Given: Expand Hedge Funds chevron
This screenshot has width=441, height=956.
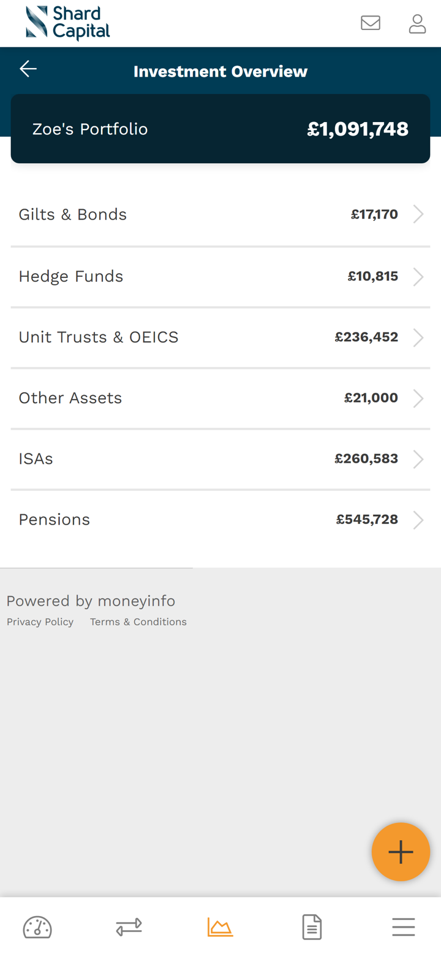Looking at the screenshot, I should 418,277.
